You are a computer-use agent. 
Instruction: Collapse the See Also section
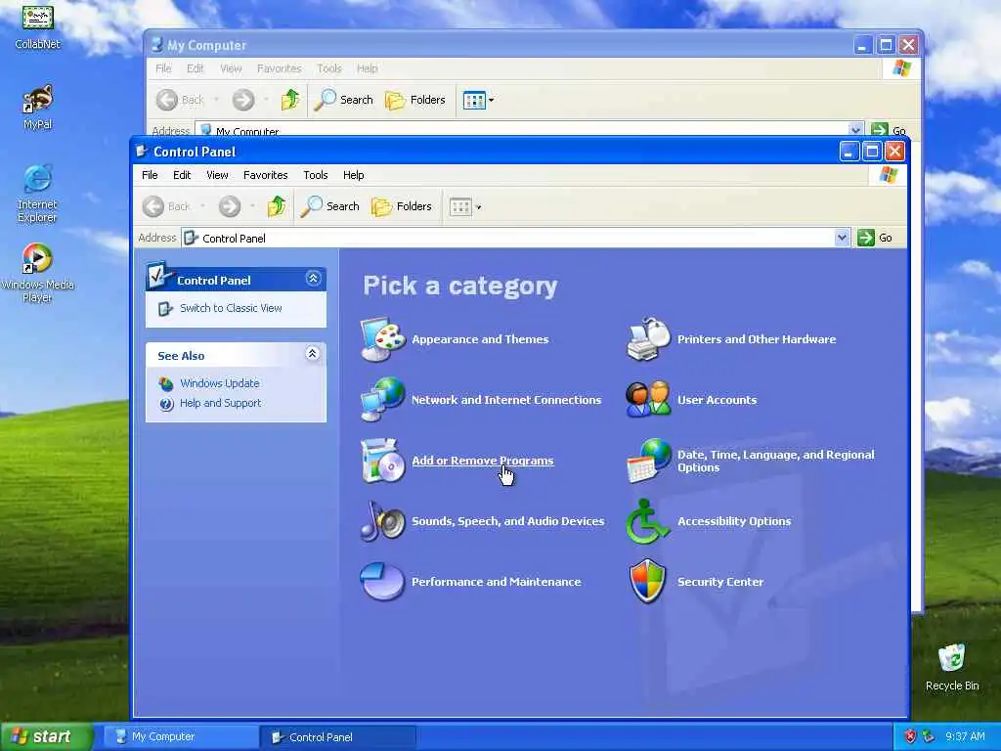[x=312, y=354]
